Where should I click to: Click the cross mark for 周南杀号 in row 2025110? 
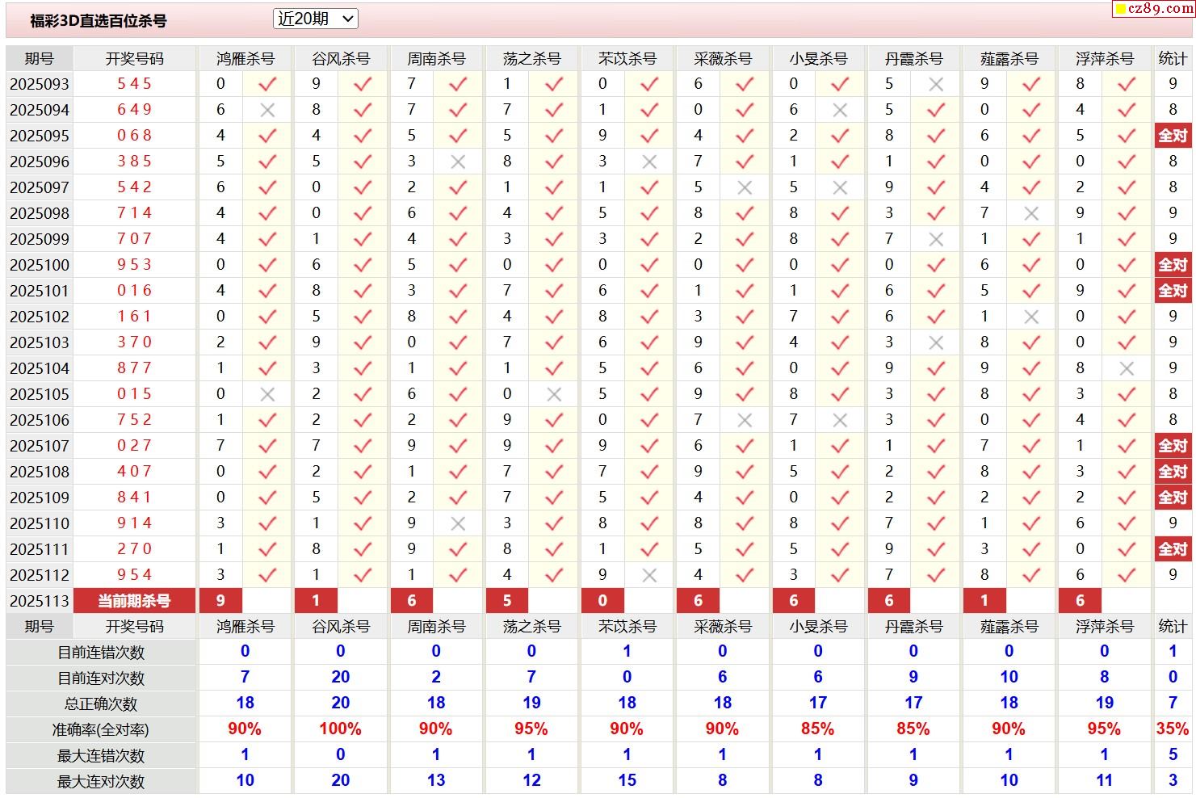458,523
